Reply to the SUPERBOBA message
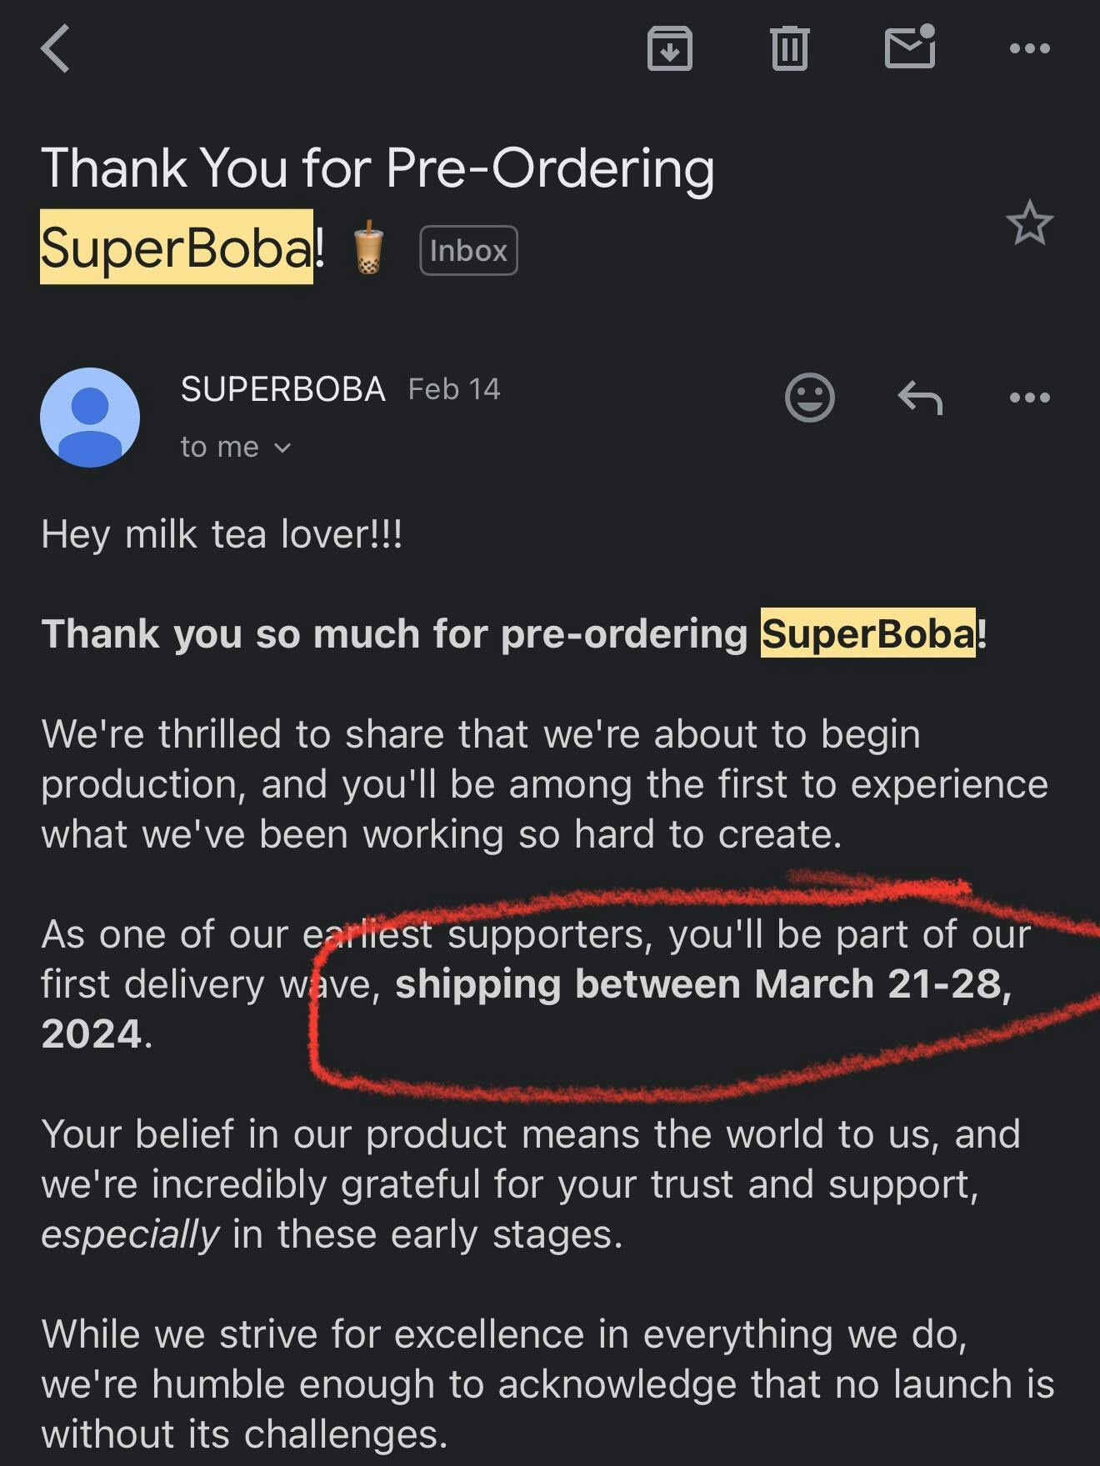Viewport: 1100px width, 1466px height. [x=920, y=398]
